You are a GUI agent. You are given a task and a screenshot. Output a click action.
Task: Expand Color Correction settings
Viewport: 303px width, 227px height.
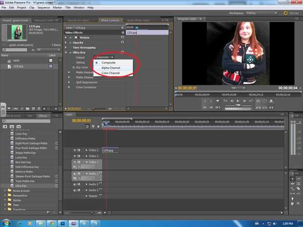click(69, 87)
